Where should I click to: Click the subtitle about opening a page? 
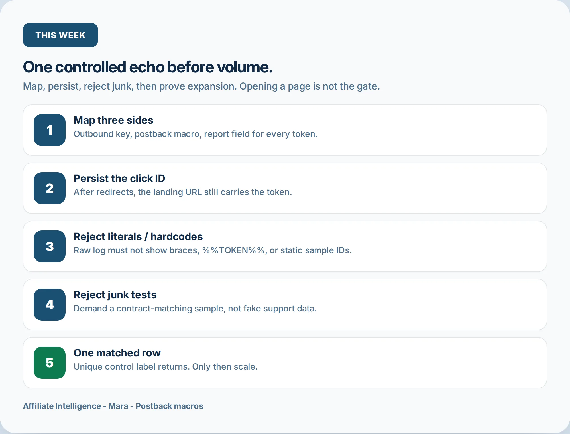tap(201, 86)
